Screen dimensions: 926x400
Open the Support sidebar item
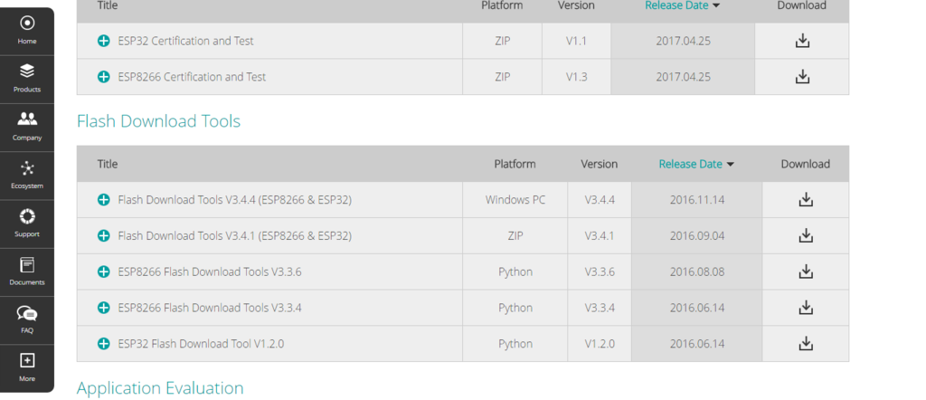27,223
